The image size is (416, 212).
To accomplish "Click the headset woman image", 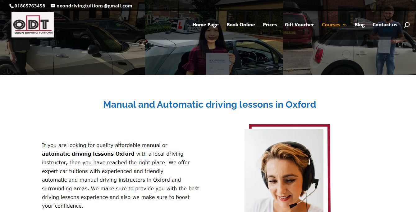I will 284,171.
